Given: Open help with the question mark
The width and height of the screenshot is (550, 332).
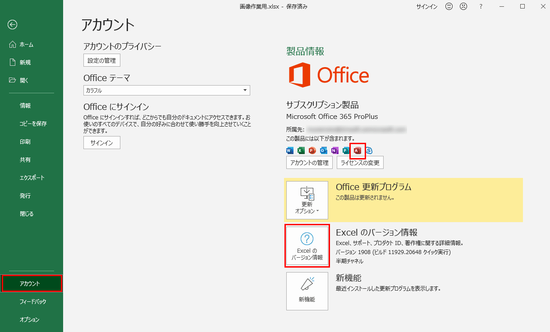Looking at the screenshot, I should point(481,6).
